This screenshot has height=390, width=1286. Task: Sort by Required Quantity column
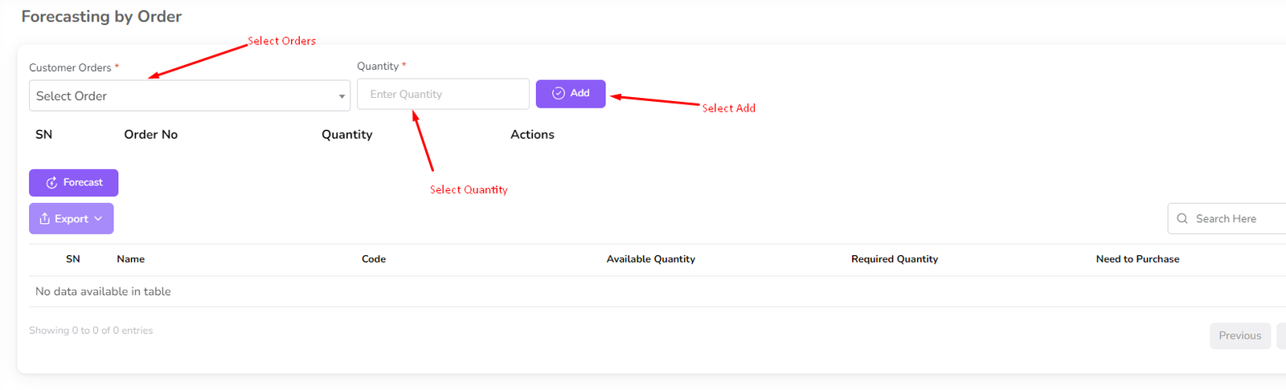tap(894, 259)
